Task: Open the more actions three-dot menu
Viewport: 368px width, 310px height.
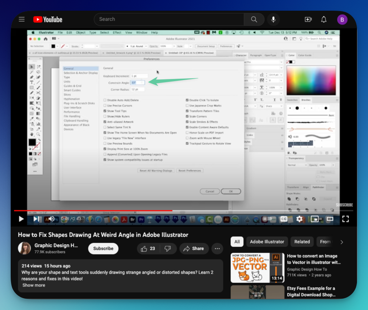Action: point(217,248)
